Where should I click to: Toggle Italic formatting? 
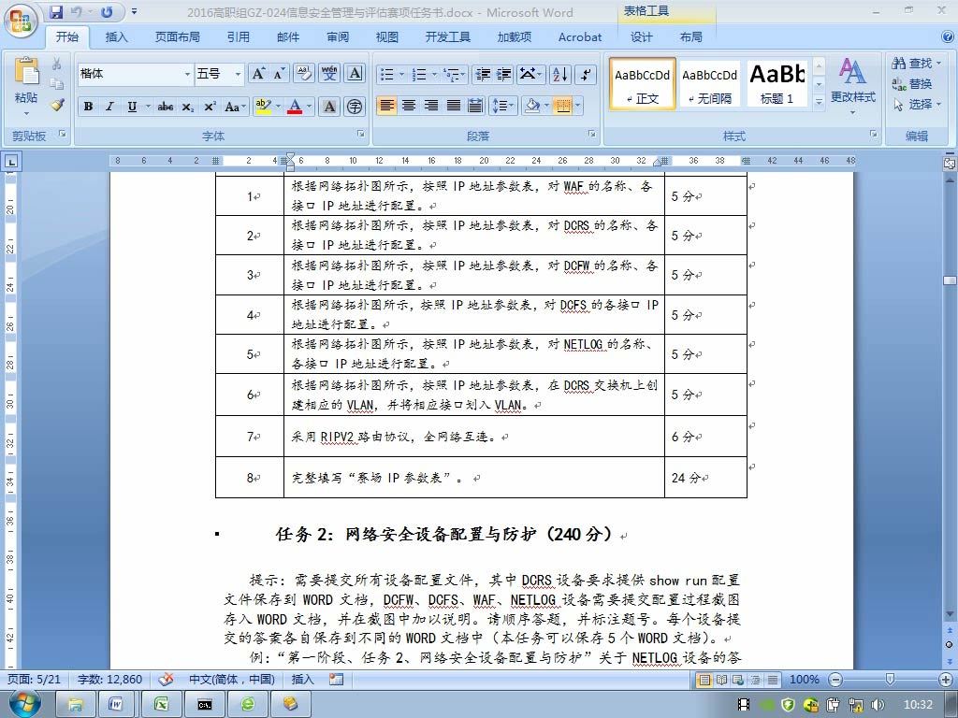point(110,107)
